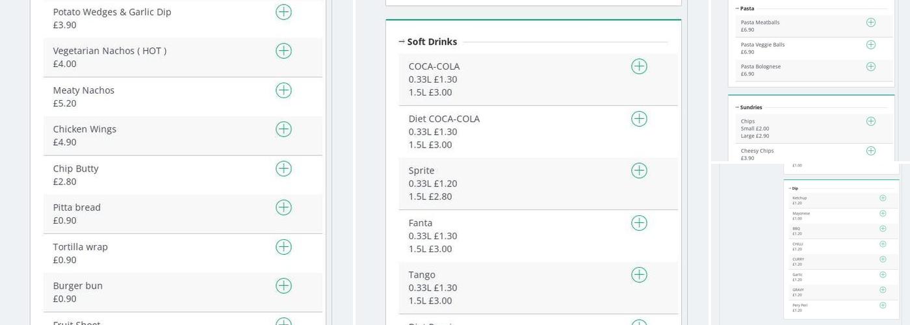Image resolution: width=910 pixels, height=325 pixels.
Task: Add Chicken Wings to the basket
Action: pos(283,129)
